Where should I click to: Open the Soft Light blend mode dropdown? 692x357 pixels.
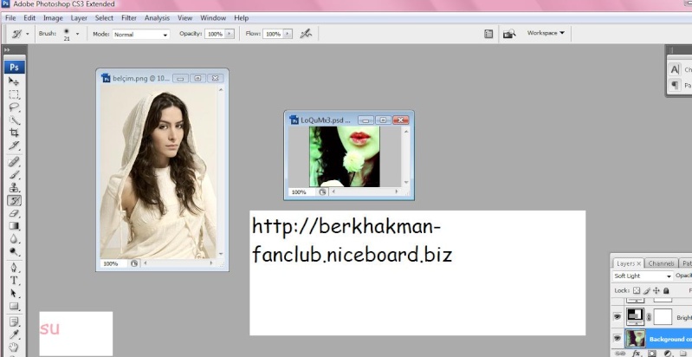point(643,276)
